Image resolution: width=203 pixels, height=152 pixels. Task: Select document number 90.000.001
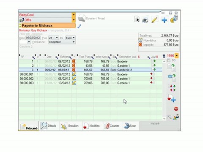pos(27,74)
